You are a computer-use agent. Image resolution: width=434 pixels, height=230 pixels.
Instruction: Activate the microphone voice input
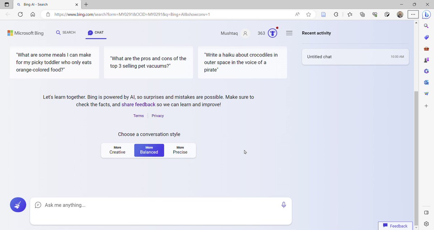click(x=284, y=205)
